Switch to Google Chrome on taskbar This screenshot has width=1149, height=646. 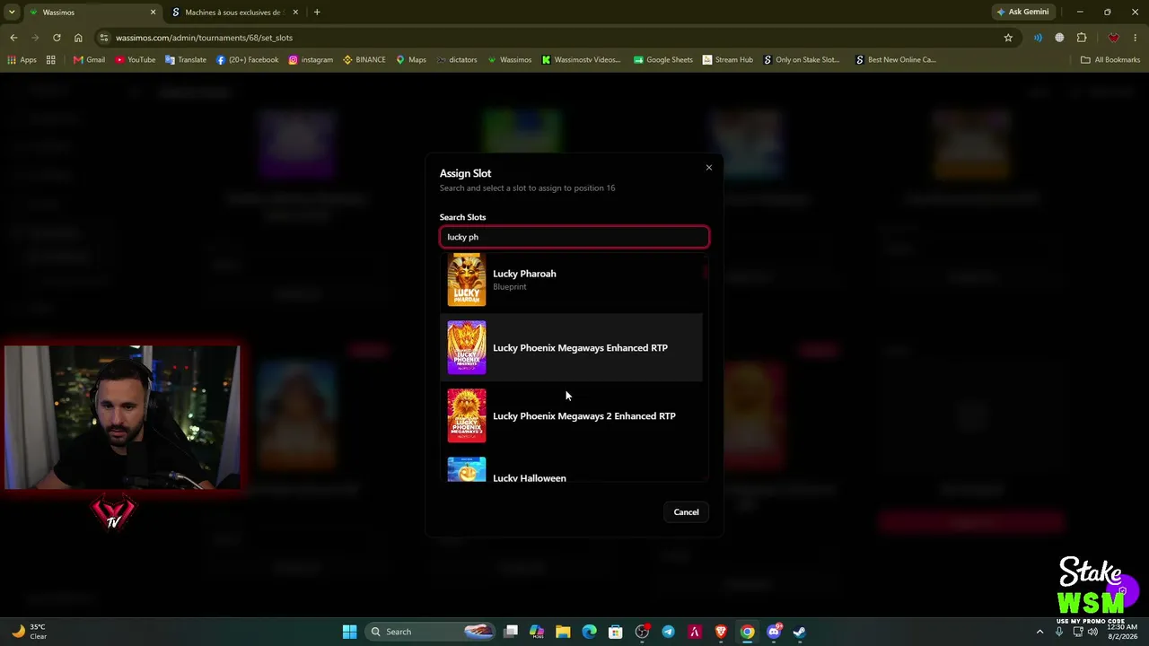coord(747,632)
